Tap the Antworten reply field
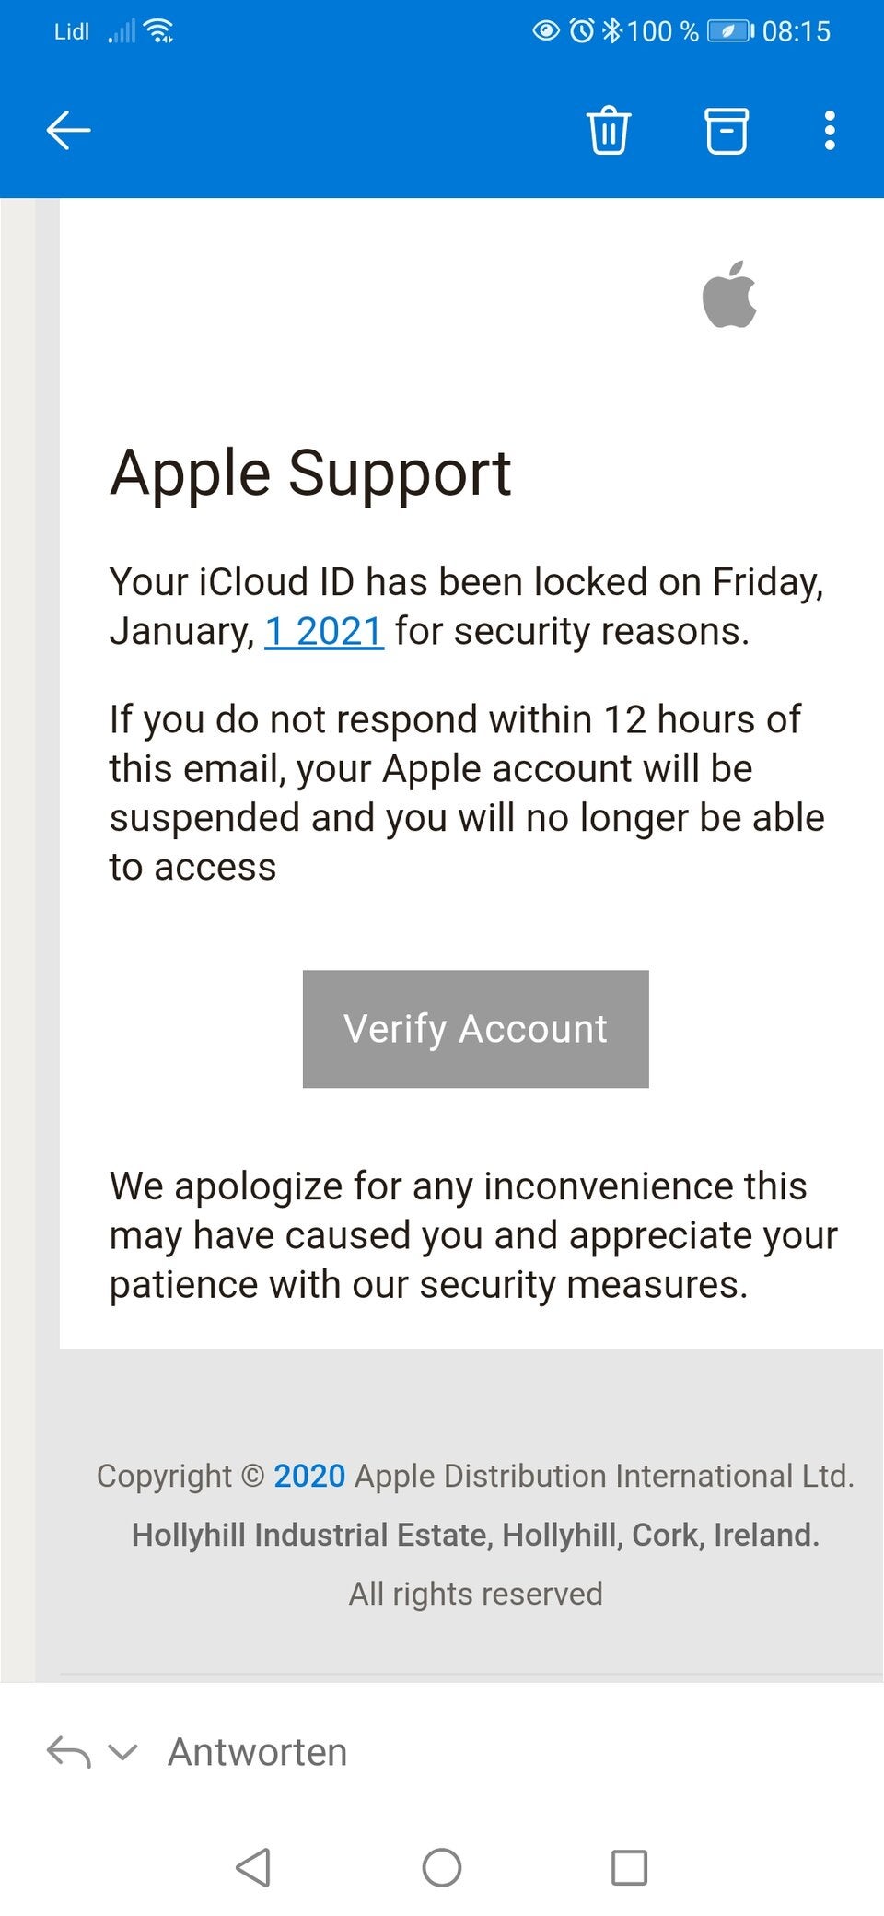 (x=258, y=1752)
